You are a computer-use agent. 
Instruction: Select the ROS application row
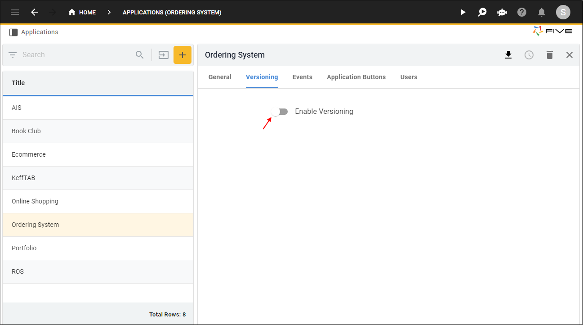[98, 271]
